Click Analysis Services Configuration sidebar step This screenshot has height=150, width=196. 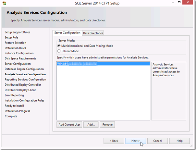coord(25,74)
